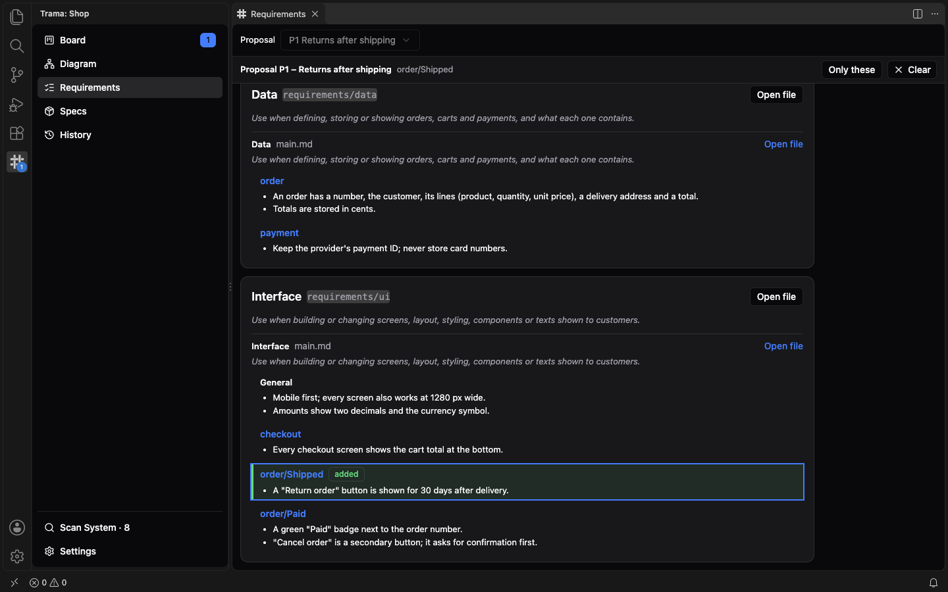Screen dimensions: 948x592
Task: Close the Requirements tab
Action: point(315,14)
